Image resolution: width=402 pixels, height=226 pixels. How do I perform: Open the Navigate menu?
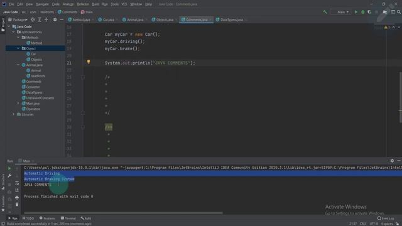click(x=42, y=4)
